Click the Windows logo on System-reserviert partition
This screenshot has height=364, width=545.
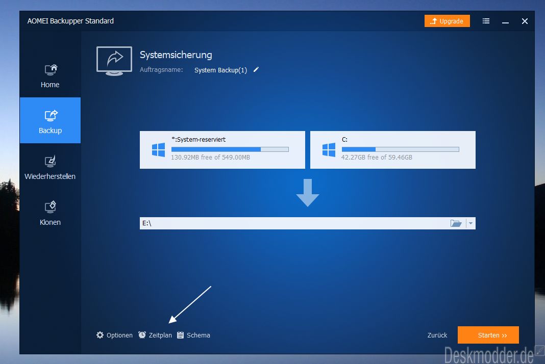(158, 150)
